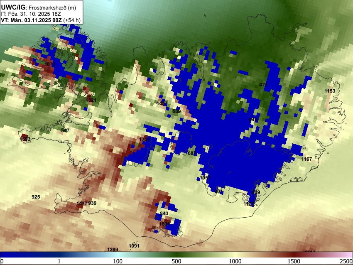Click the '500' legend tick label

point(176,261)
